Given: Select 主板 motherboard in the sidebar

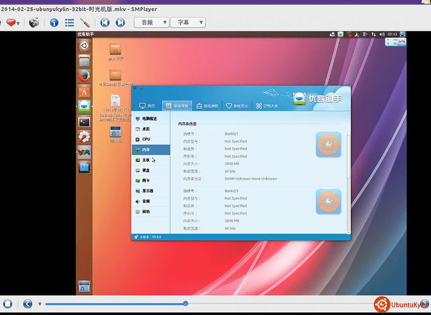Looking at the screenshot, I should (151, 160).
